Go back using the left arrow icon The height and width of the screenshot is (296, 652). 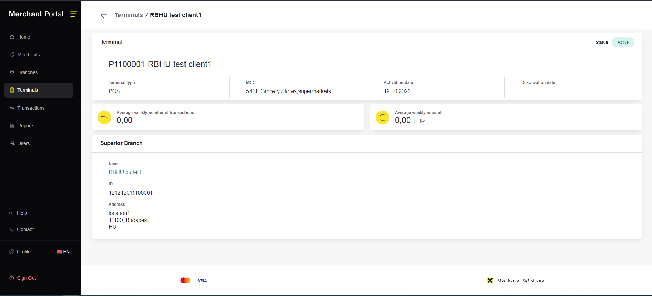point(104,15)
